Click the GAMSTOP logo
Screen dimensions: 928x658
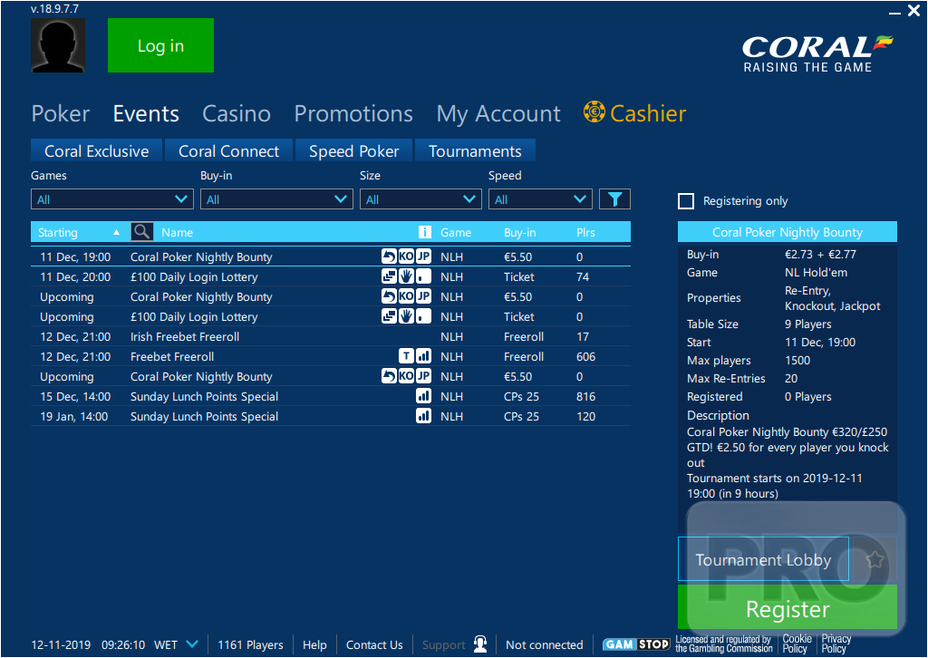click(x=636, y=644)
